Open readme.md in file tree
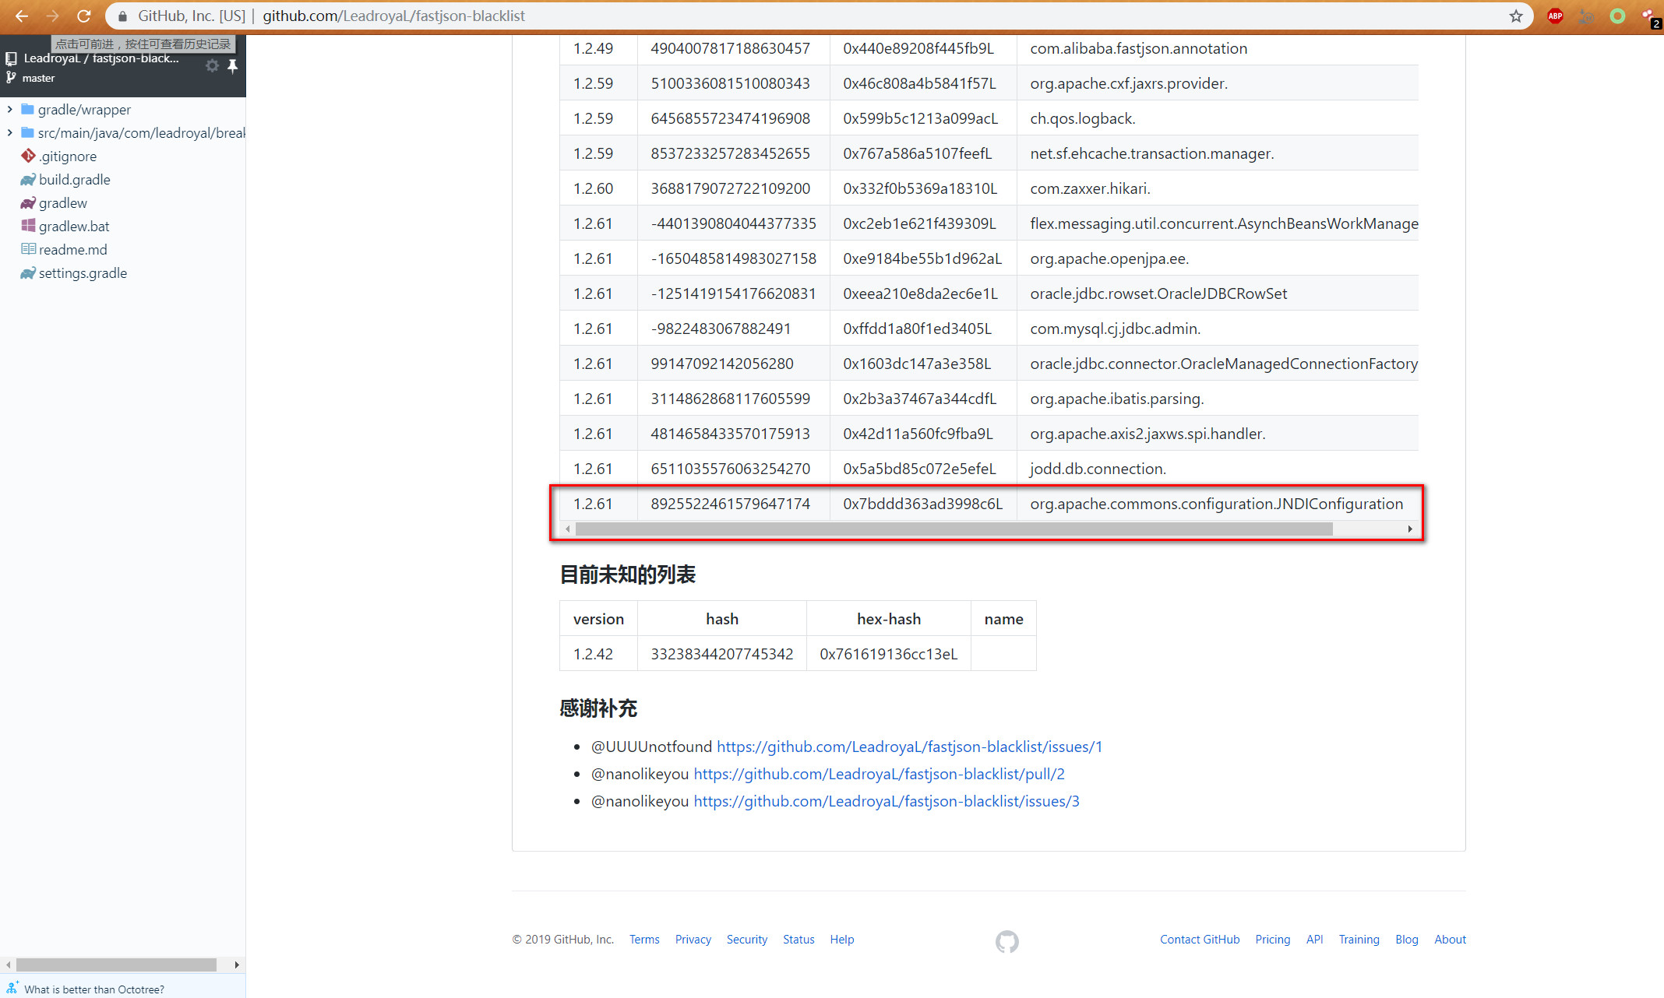1664x998 pixels. (x=72, y=250)
